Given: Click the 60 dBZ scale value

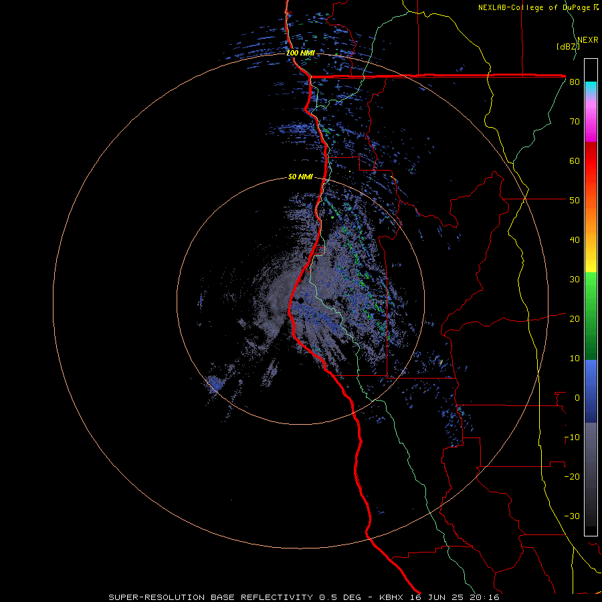Looking at the screenshot, I should (575, 161).
